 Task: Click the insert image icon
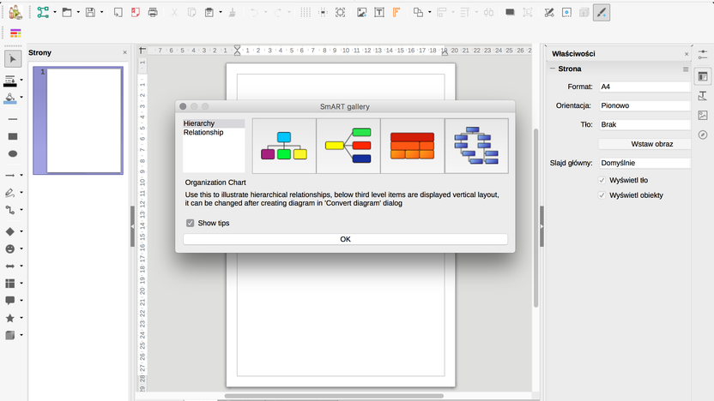tap(362, 12)
